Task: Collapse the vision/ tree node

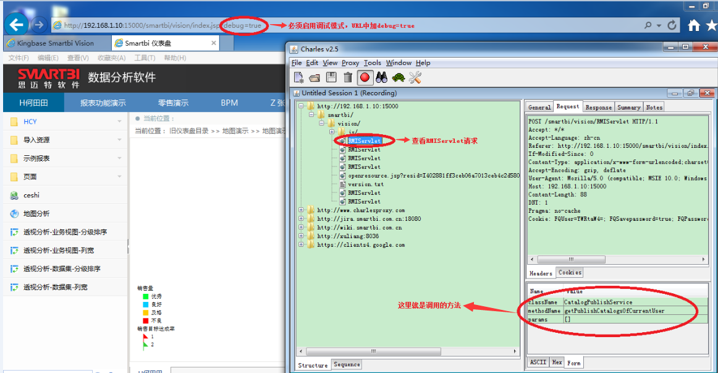Action: point(321,123)
